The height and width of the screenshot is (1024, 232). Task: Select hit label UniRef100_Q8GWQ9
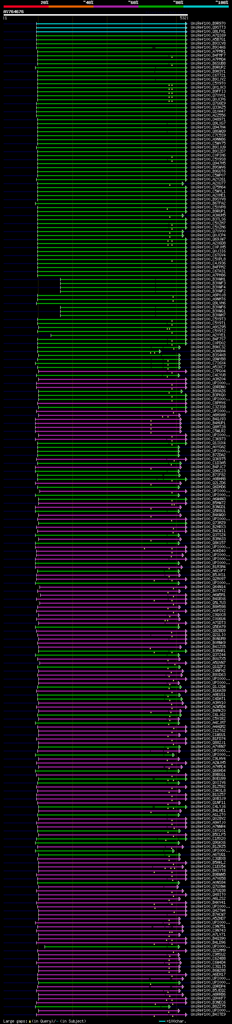208,131
